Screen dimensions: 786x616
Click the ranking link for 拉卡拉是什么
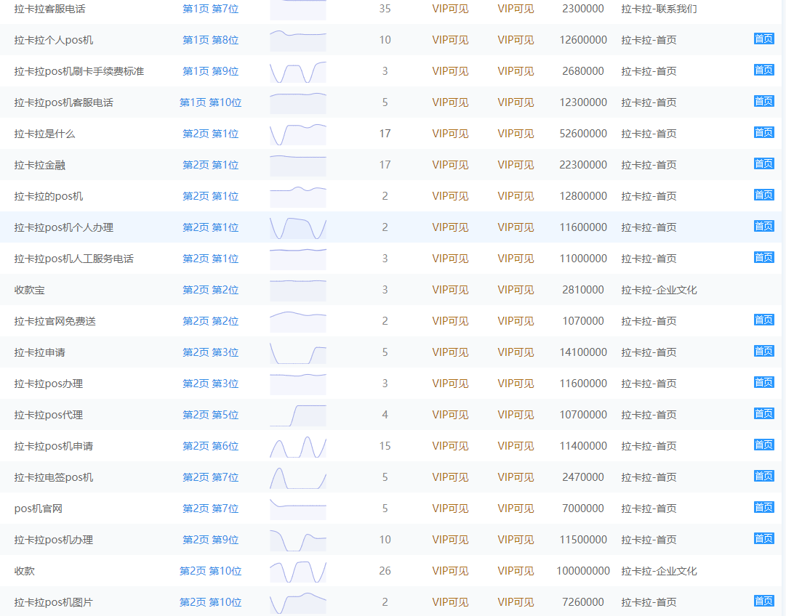tap(211, 134)
